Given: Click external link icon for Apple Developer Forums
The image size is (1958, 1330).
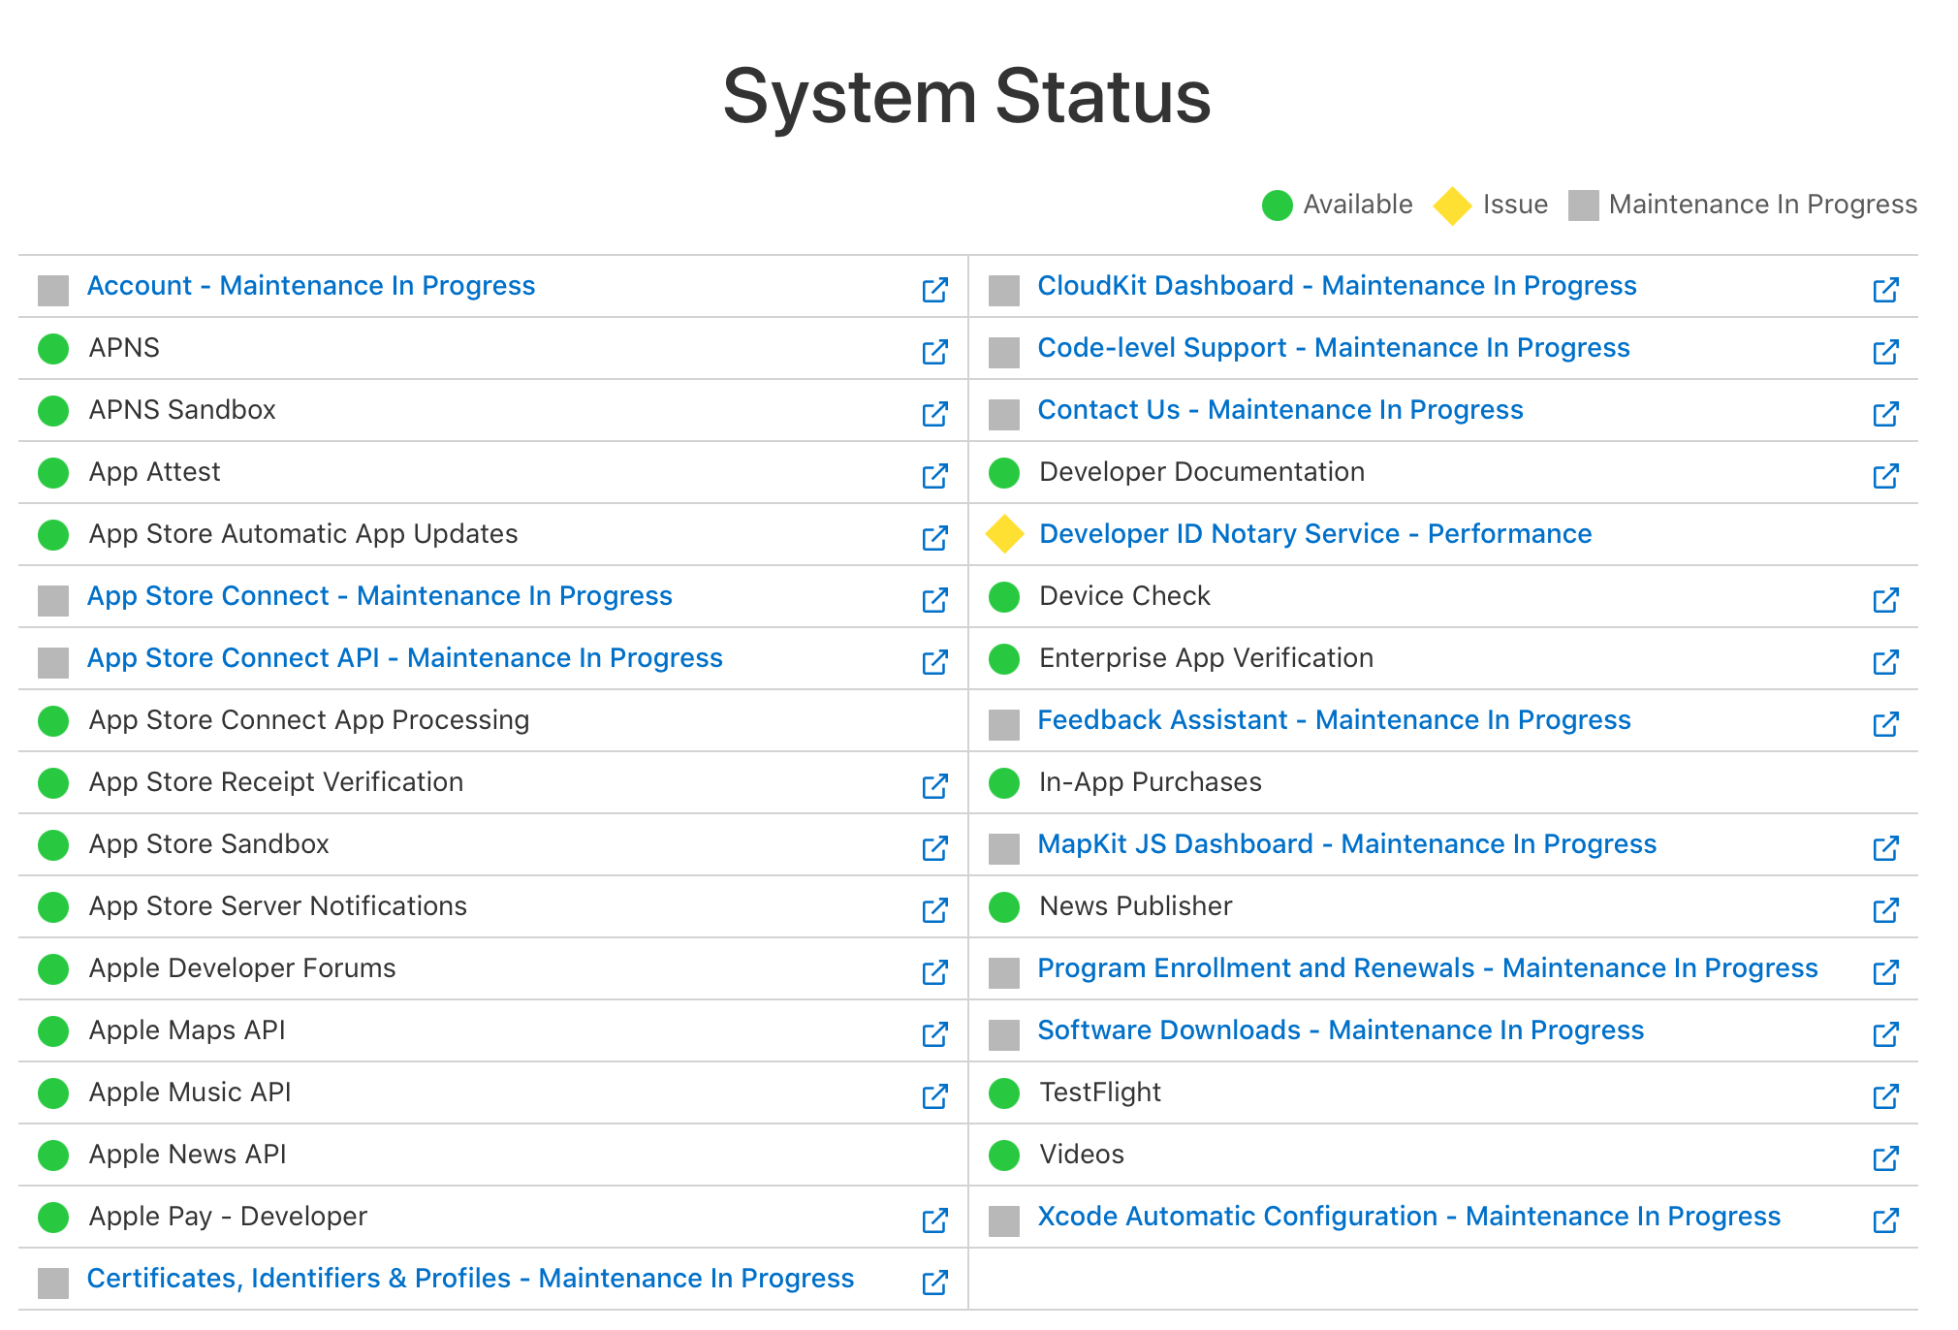Looking at the screenshot, I should click(x=934, y=971).
